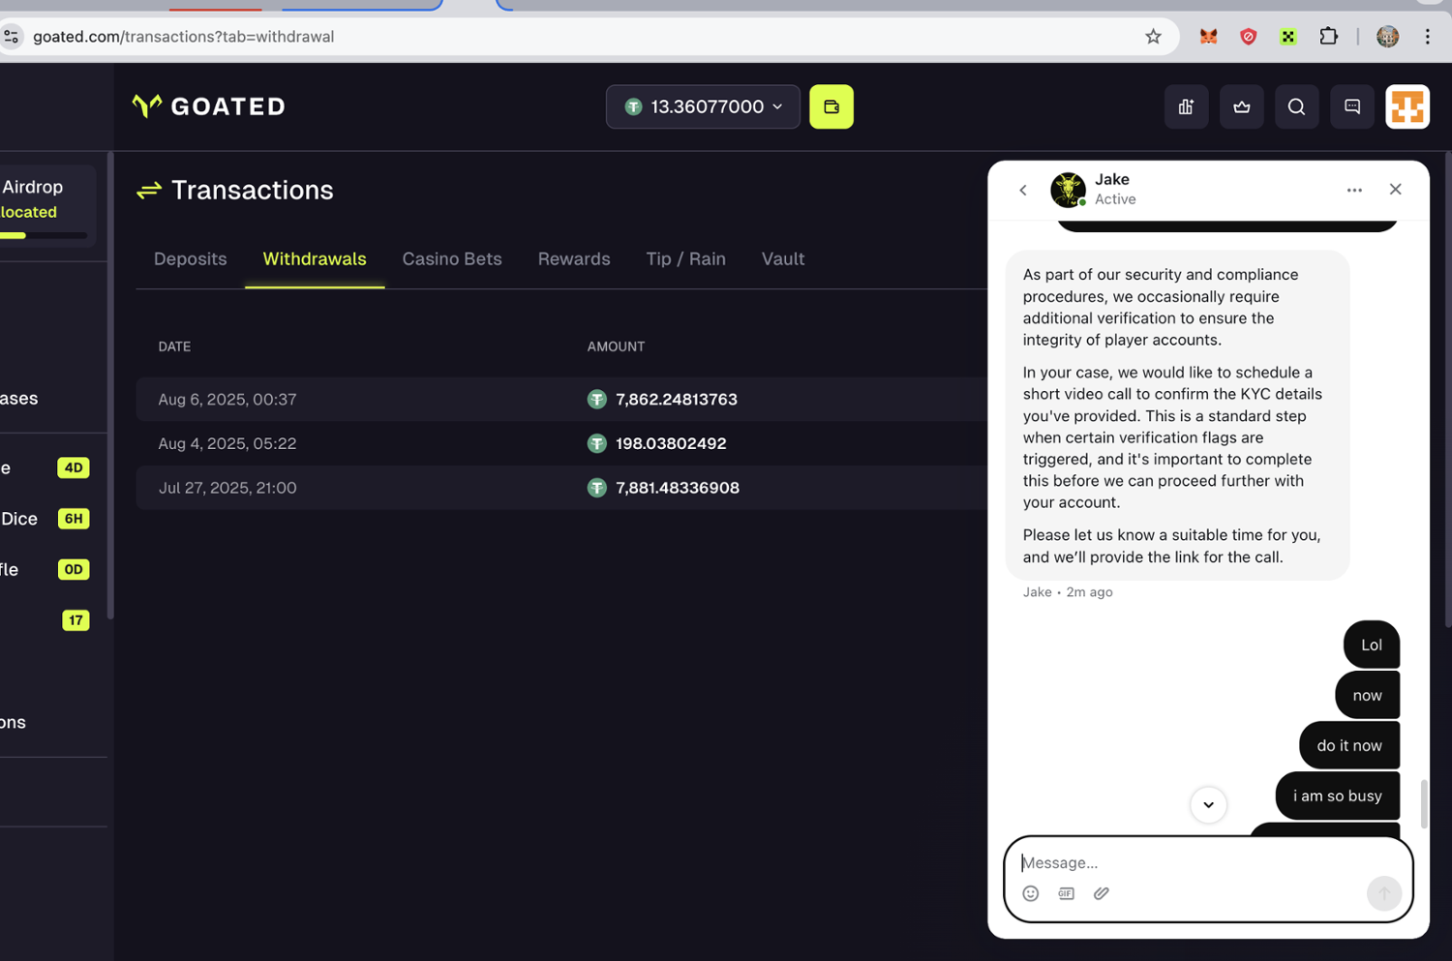This screenshot has height=961, width=1452.
Task: Click the GIF button in message box
Action: 1066,893
